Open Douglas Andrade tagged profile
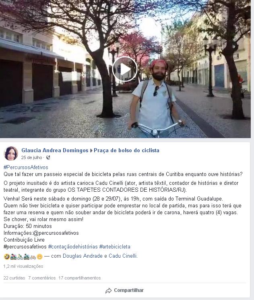The height and width of the screenshot is (300, 254). click(x=83, y=256)
